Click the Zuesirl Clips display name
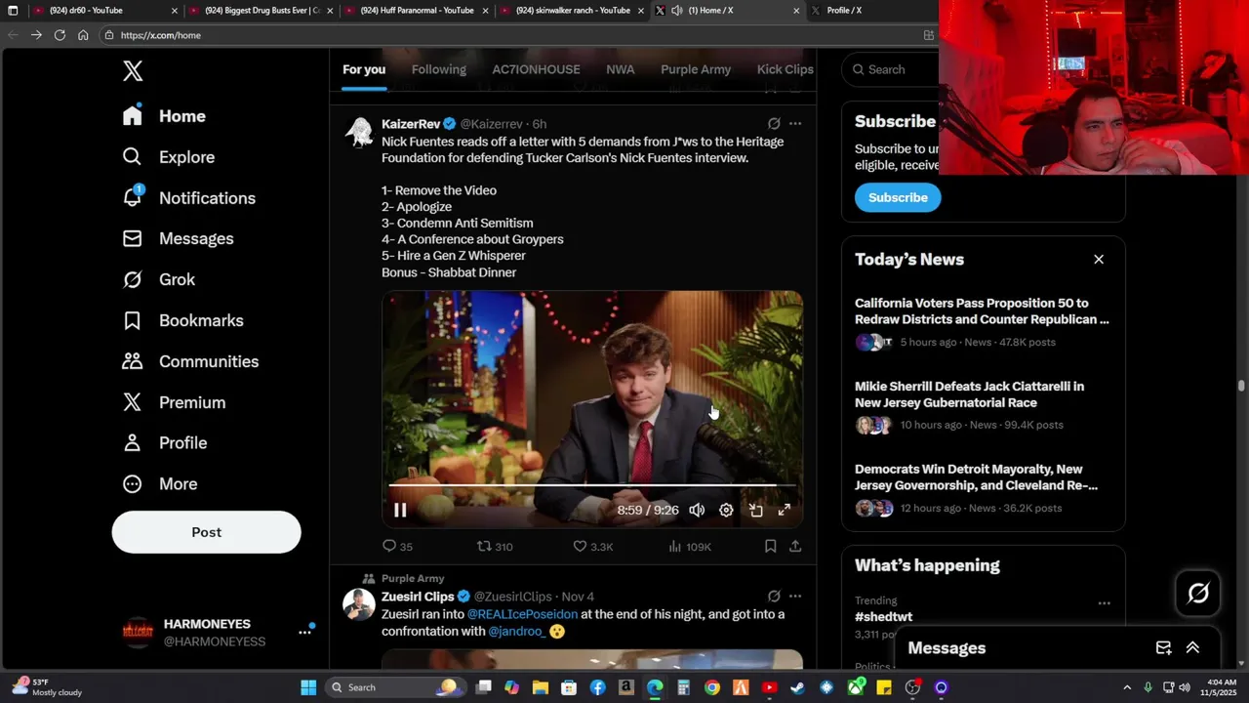This screenshot has width=1249, height=703. point(418,597)
